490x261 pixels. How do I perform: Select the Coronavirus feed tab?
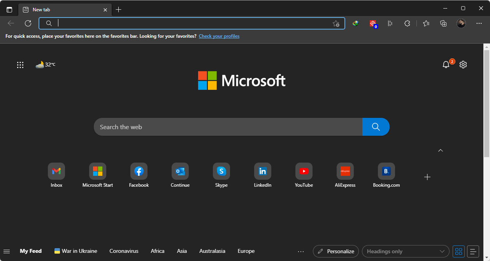[x=124, y=251]
